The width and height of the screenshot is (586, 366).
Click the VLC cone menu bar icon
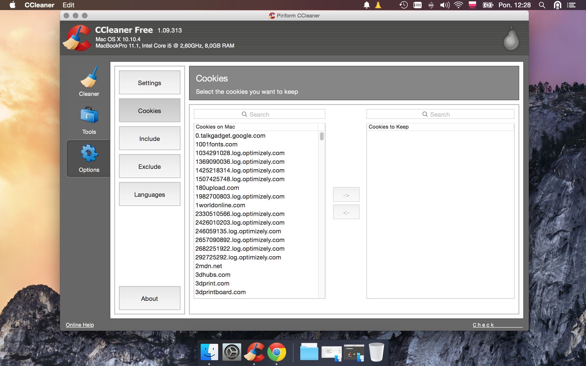pyautogui.click(x=378, y=5)
